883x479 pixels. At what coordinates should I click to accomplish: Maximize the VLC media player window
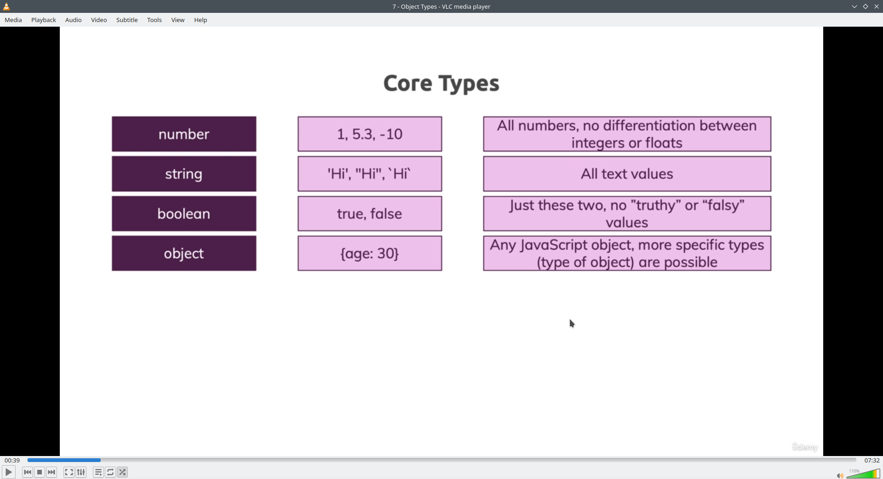(866, 6)
